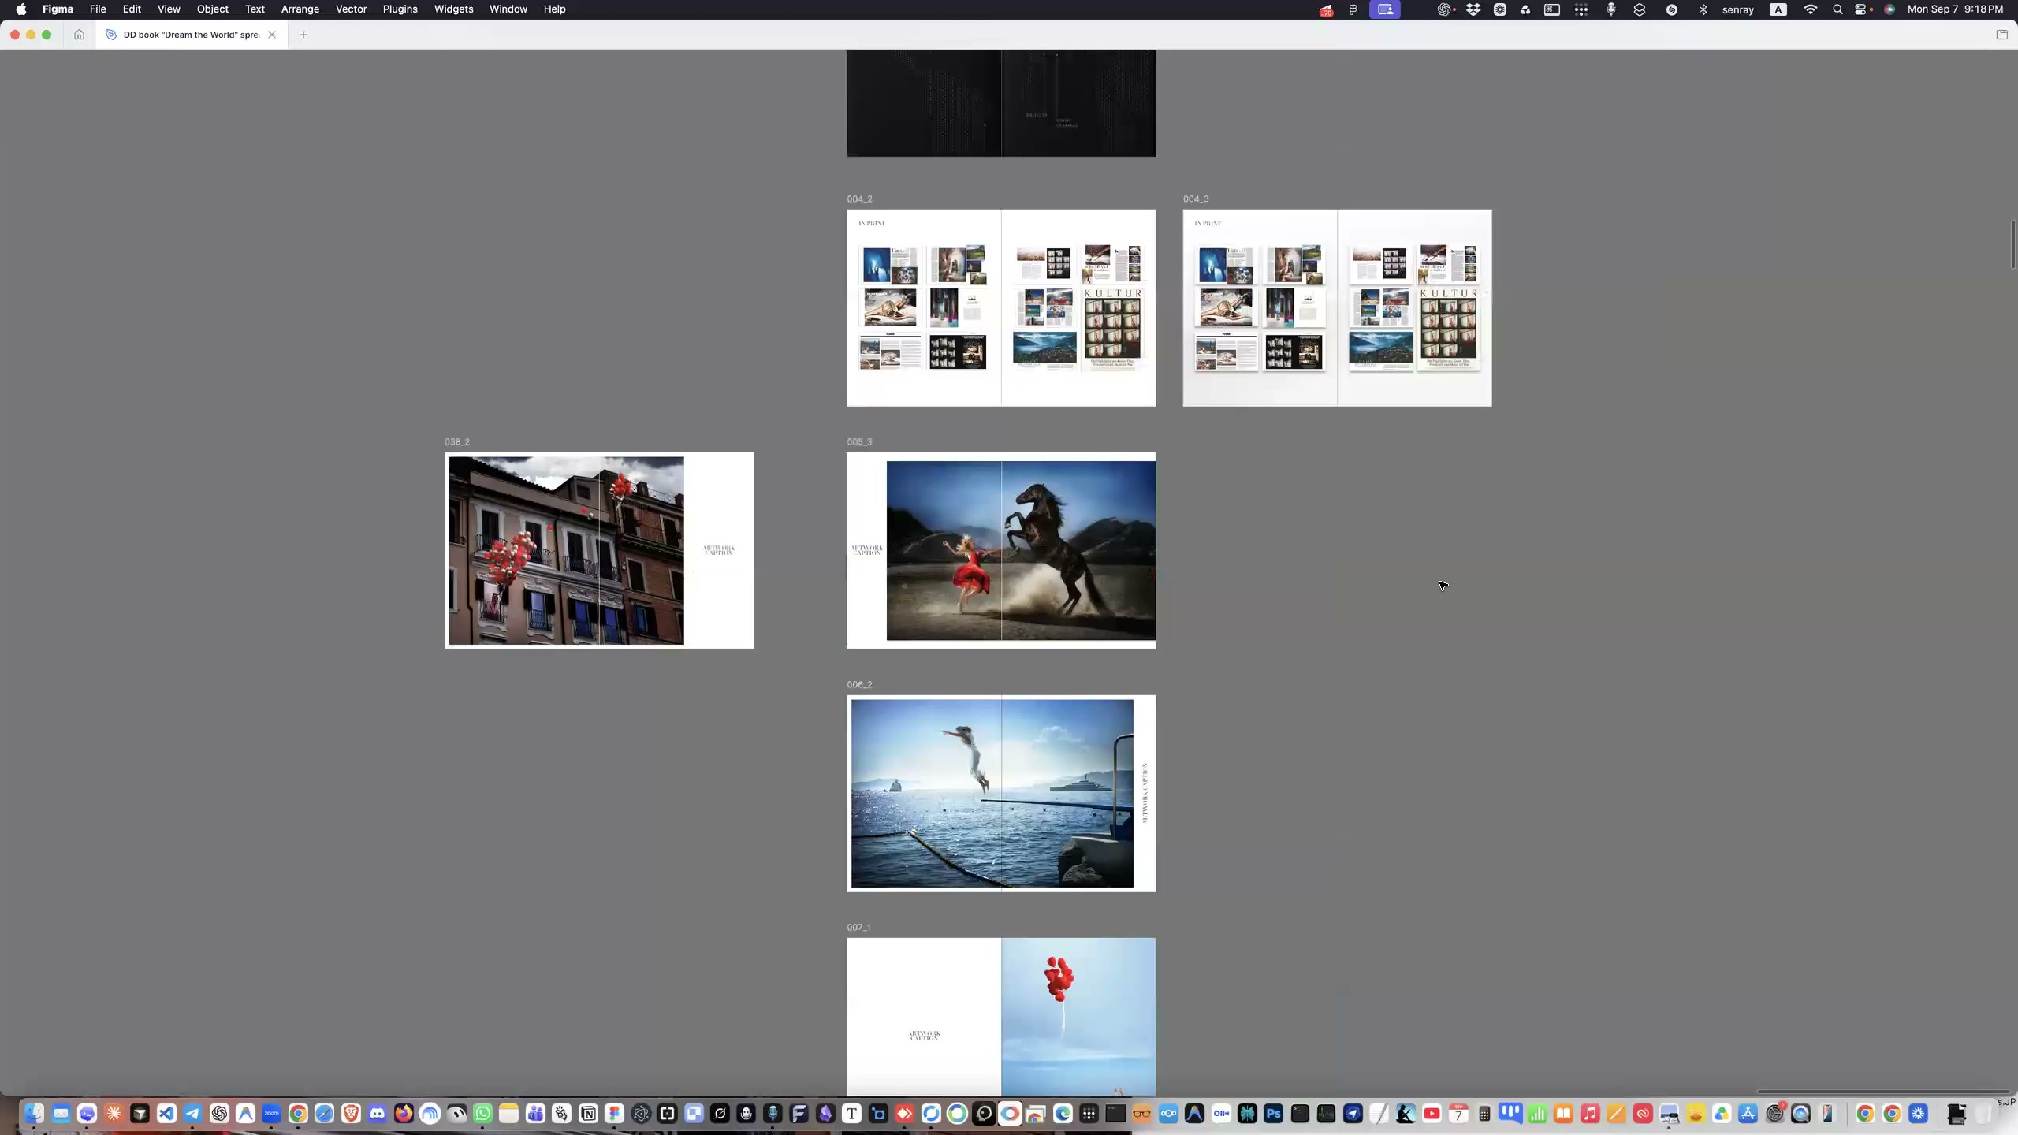Viewport: 2018px width, 1135px height.
Task: Select frame label 005_3
Action: point(859,442)
